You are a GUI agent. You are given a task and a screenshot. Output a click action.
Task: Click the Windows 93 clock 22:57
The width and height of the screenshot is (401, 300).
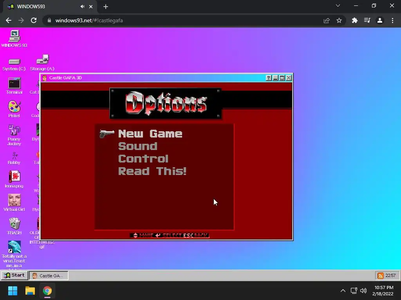tap(390, 275)
